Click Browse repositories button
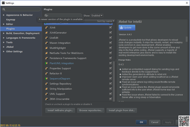 91,110
